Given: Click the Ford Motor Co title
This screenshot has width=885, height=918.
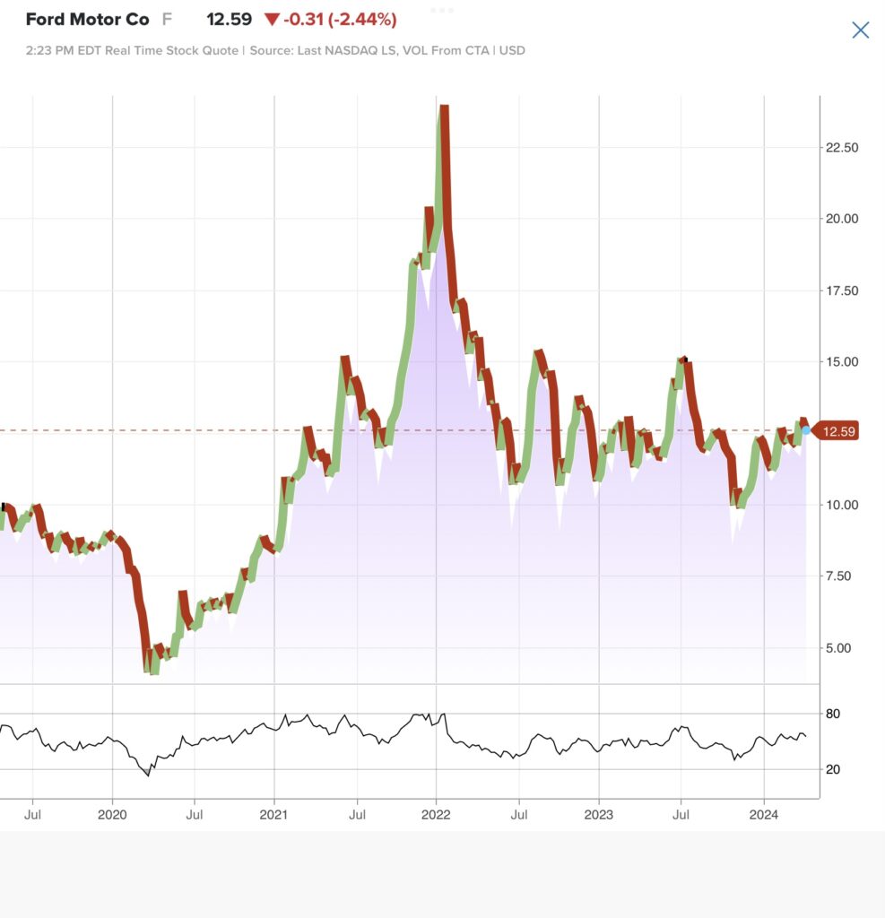Looking at the screenshot, I should point(88,19).
